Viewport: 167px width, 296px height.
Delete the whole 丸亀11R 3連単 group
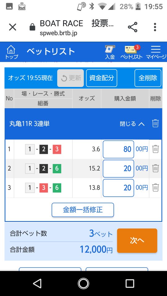[155, 123]
